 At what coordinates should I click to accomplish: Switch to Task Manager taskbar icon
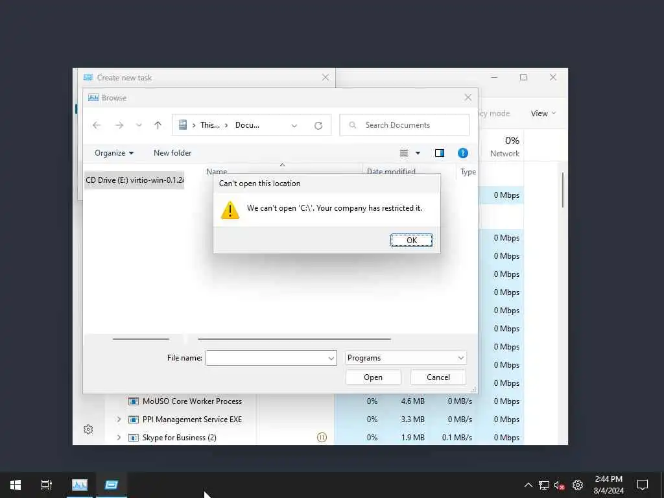coord(80,485)
